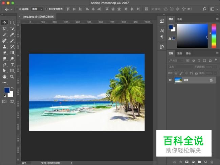The image size is (220, 165).
Task: Open the 图层 auto-select target dropdown
Action: [37, 9]
